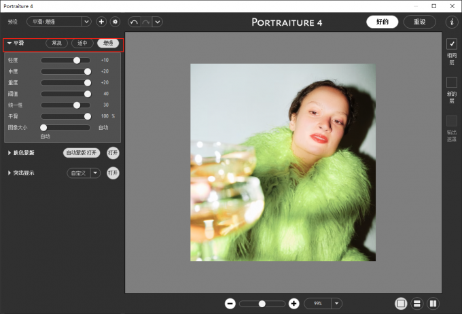This screenshot has width=462, height=314.
Task: Switch to side-by-side vertical split preview
Action: [x=433, y=304]
